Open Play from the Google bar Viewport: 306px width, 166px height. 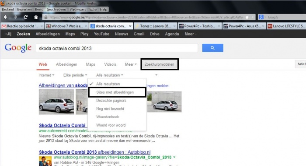[x=84, y=34]
